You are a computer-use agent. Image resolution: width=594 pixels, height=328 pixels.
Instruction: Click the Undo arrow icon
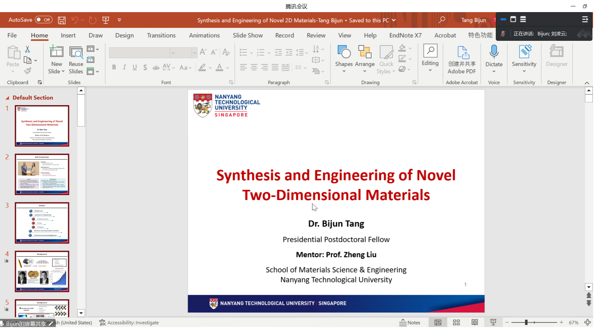[x=75, y=20]
